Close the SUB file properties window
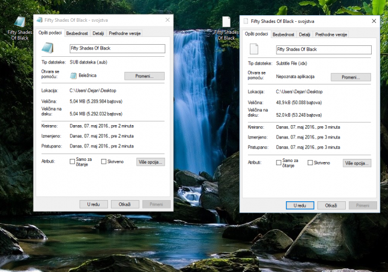Image resolution: width=388 pixels, height=272 pixels. pyautogui.click(x=167, y=20)
